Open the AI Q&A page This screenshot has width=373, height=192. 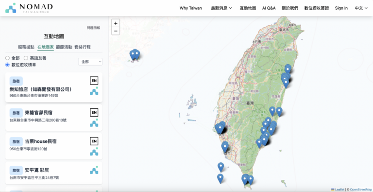(269, 8)
